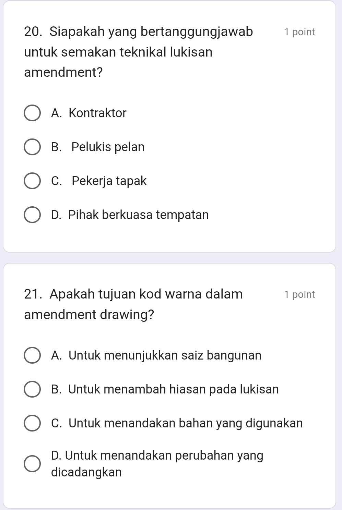
Task: Click "D. Pihak berkuasa tempatan" option label
Action: point(130,215)
